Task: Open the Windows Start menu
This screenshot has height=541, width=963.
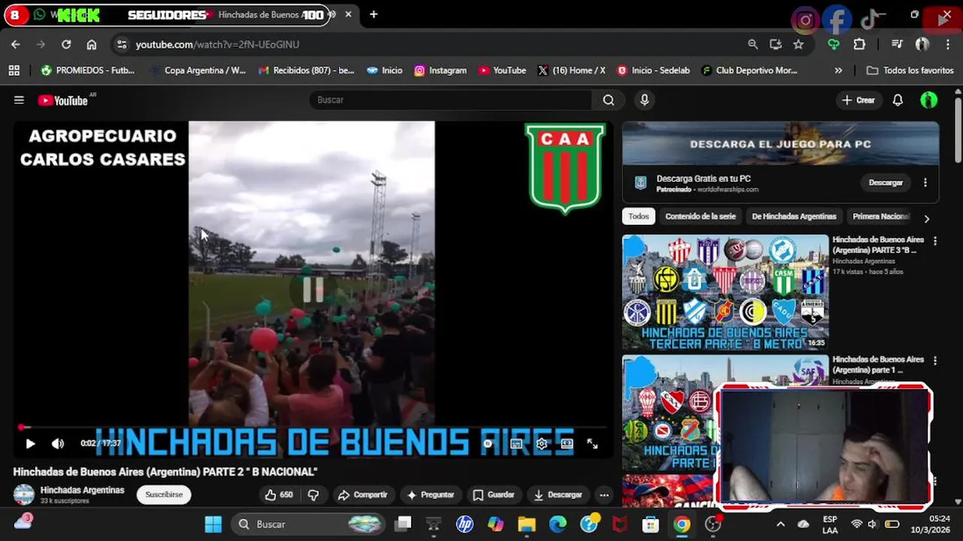Action: (213, 524)
